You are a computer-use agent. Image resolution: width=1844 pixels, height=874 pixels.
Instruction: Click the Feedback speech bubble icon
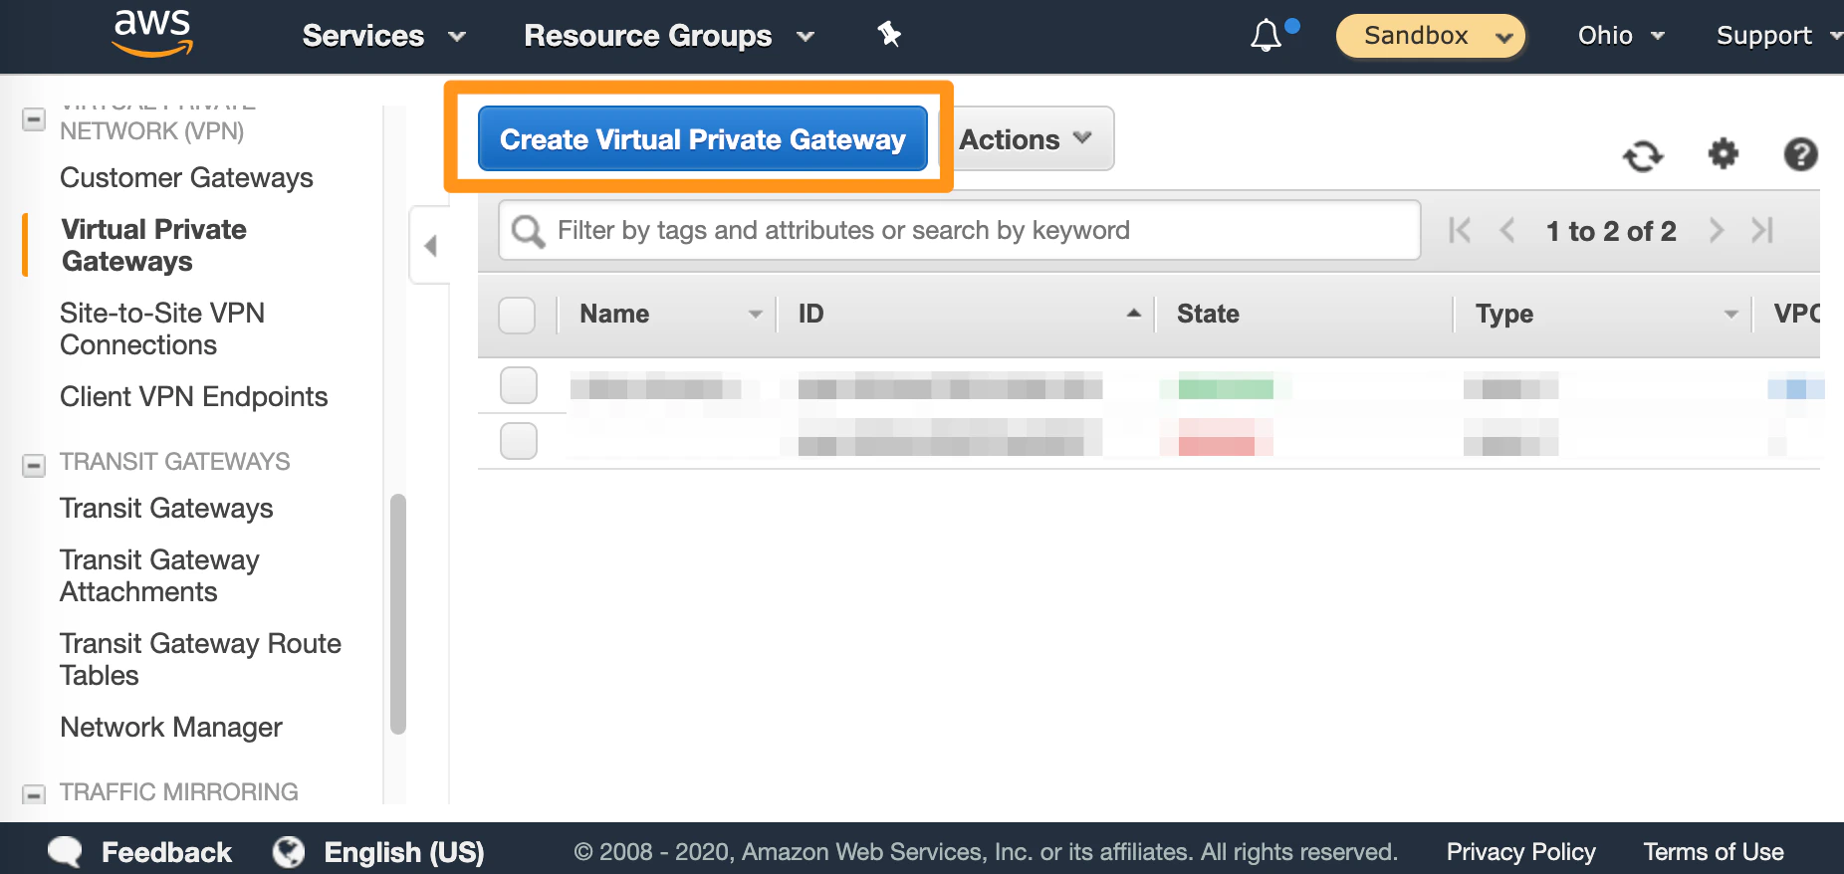(x=66, y=852)
